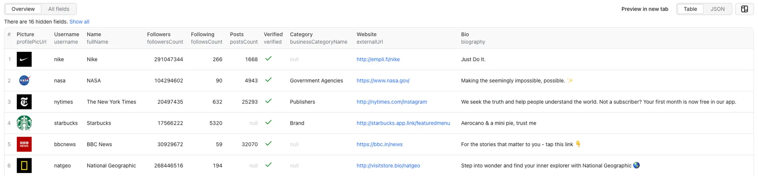The image size is (758, 176).
Task: Select username cell 'natgeo'
Action: click(x=62, y=165)
